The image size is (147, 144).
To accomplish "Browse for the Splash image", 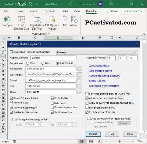I will pyautogui.click(x=80, y=80).
